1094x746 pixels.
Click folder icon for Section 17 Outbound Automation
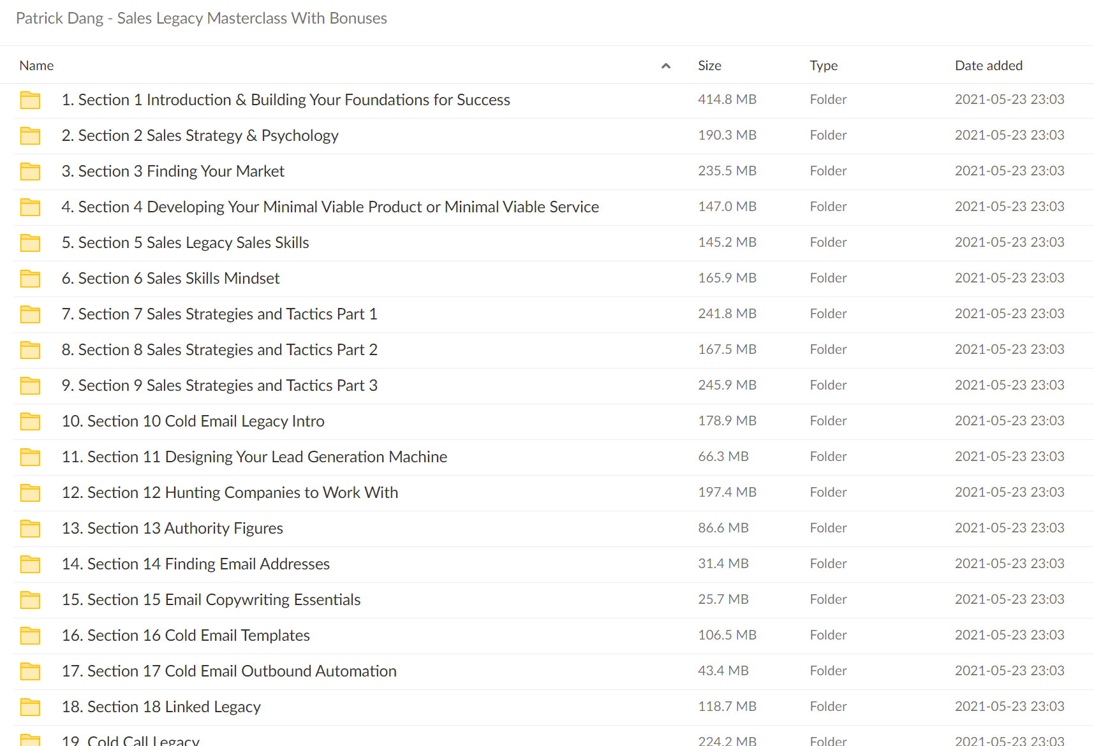tap(30, 671)
